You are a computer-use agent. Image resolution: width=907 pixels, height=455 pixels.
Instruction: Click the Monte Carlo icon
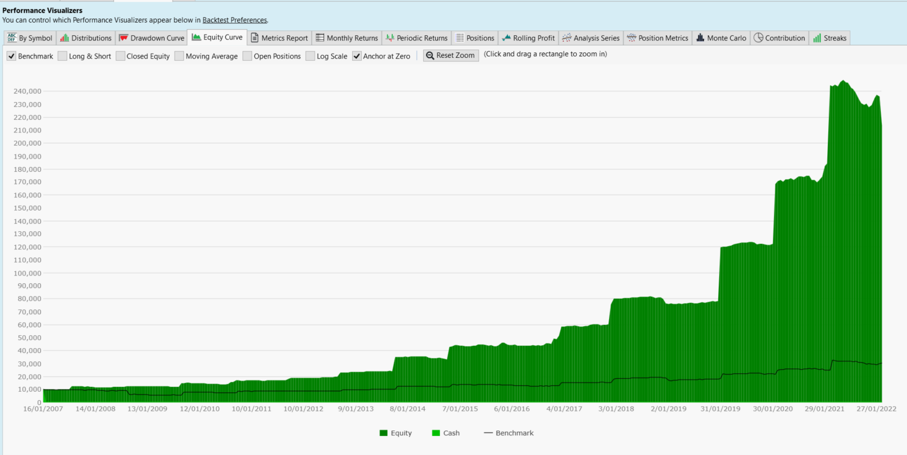coord(700,38)
